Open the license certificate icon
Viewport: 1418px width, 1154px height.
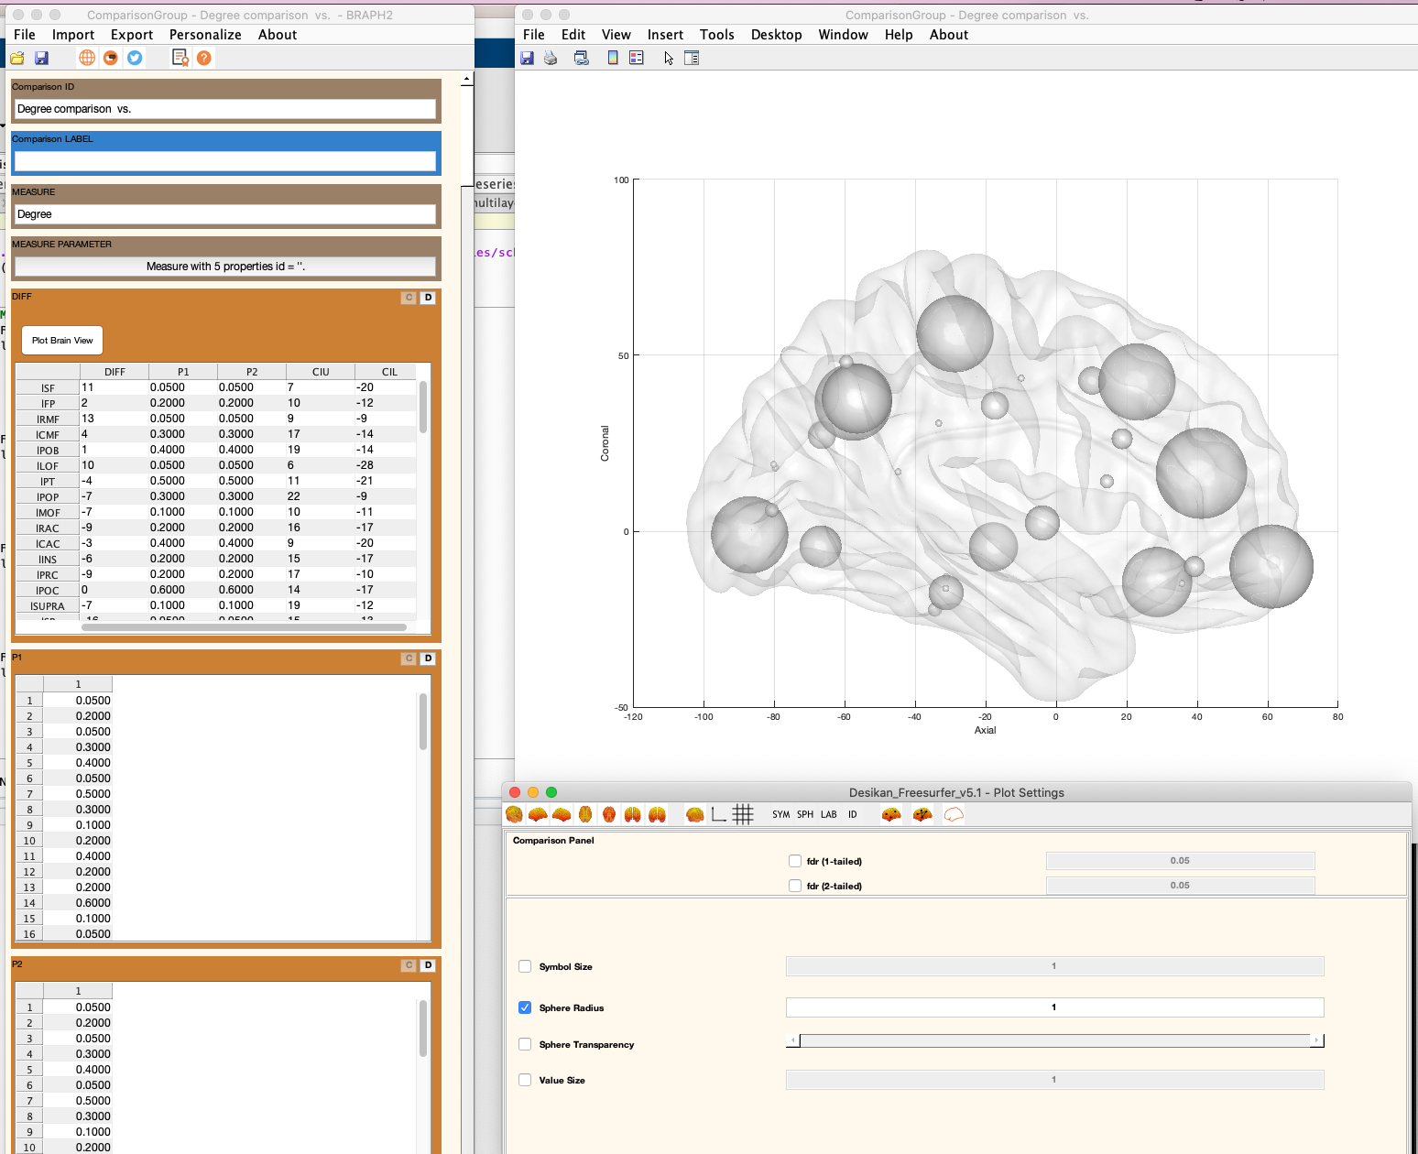(180, 58)
